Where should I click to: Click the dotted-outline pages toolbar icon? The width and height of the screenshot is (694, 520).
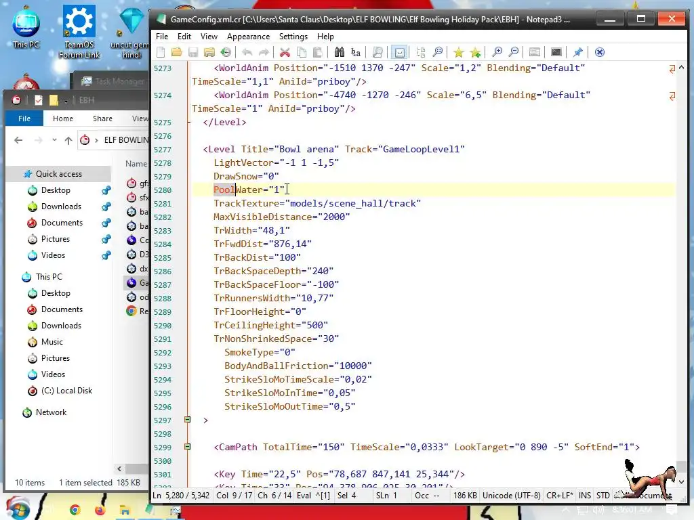coord(421,52)
